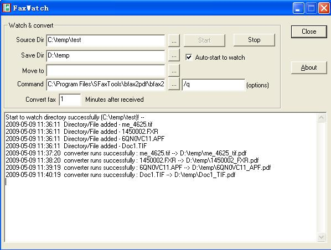Image resolution: width=331 pixels, height=250 pixels.
Task: Open the browse button for Move to
Action: point(174,71)
